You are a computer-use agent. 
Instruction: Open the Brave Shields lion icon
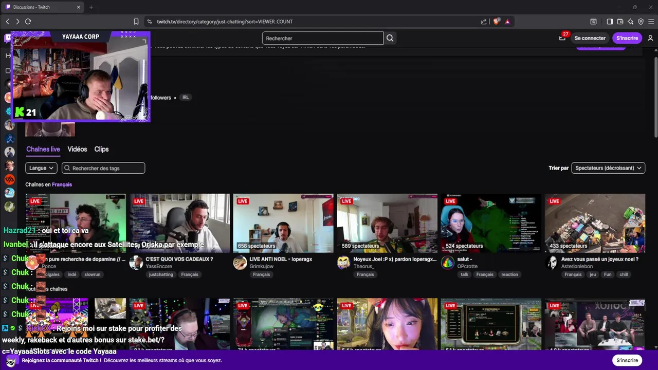pos(496,22)
